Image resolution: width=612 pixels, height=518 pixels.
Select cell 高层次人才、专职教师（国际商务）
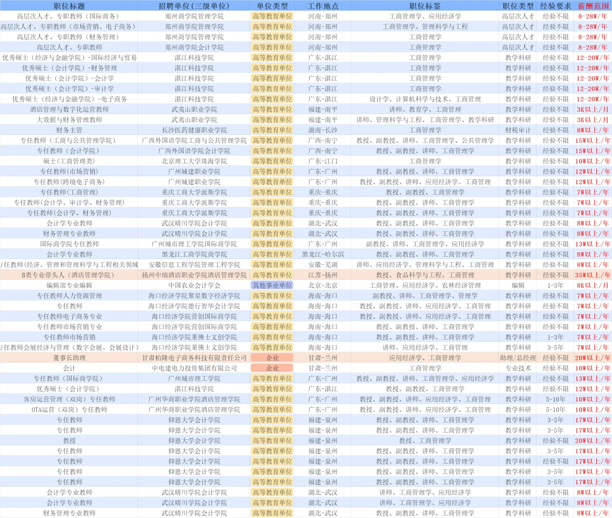pyautogui.click(x=69, y=16)
